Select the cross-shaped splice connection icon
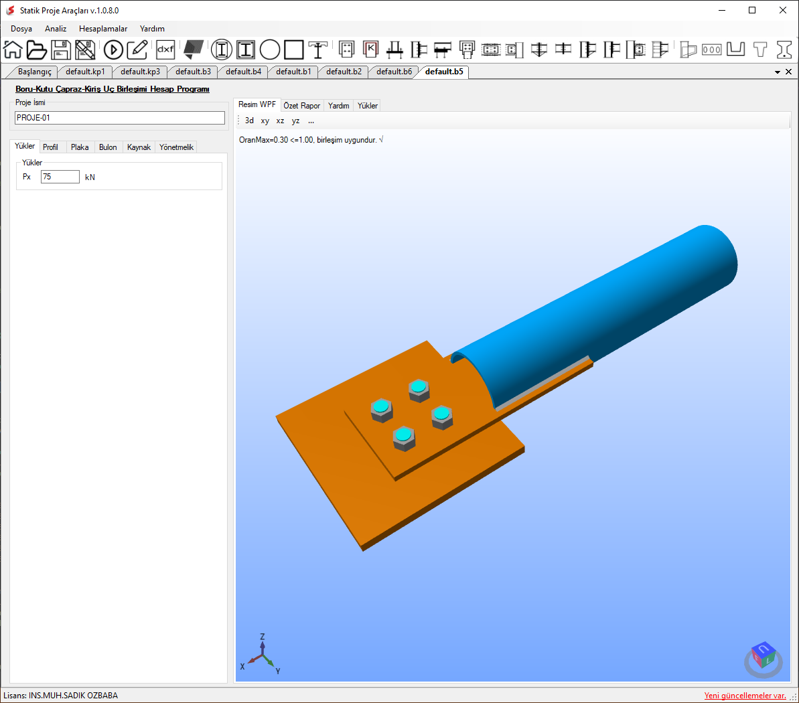This screenshot has height=703, width=799. 563,50
